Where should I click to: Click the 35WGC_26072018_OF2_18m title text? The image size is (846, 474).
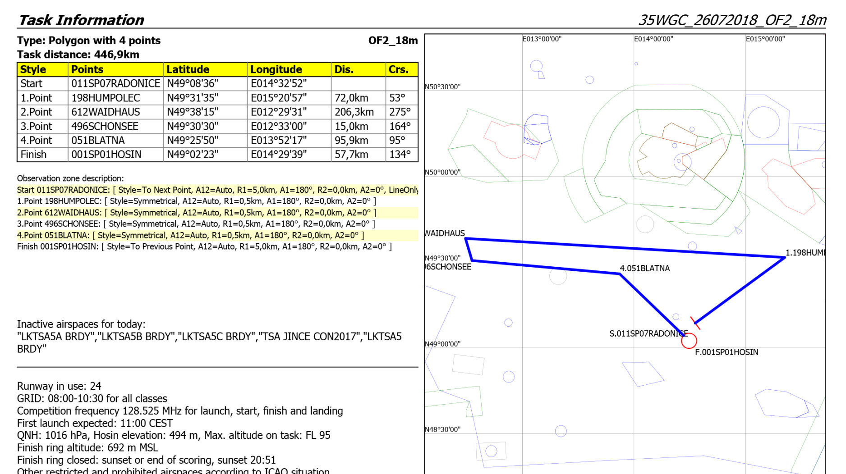tap(732, 20)
